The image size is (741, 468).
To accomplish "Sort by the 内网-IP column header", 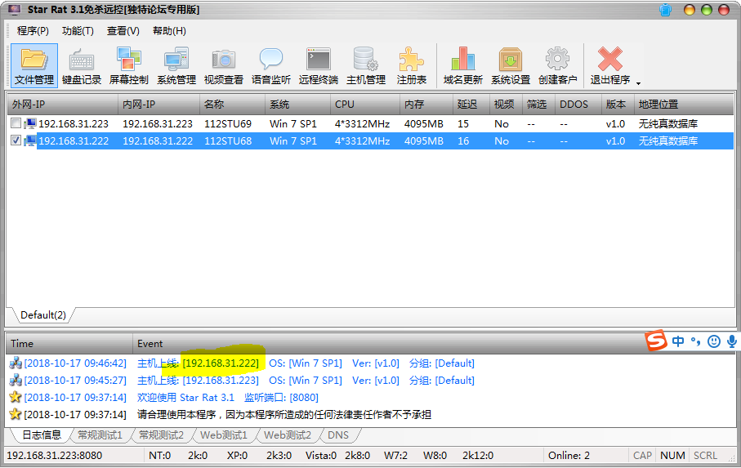I will click(x=158, y=105).
